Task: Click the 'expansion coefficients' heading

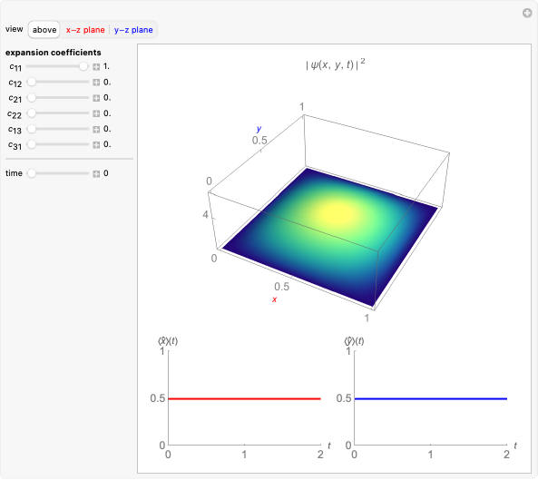Action: [54, 53]
